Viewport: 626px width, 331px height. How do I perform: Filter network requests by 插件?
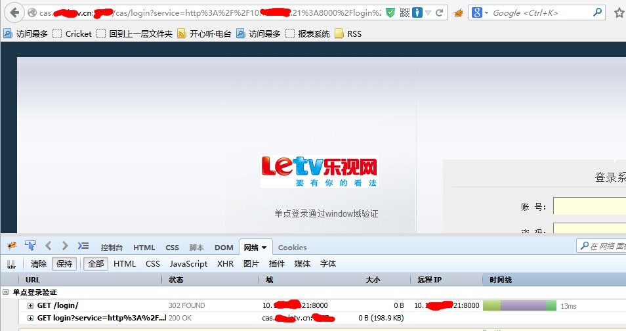277,264
